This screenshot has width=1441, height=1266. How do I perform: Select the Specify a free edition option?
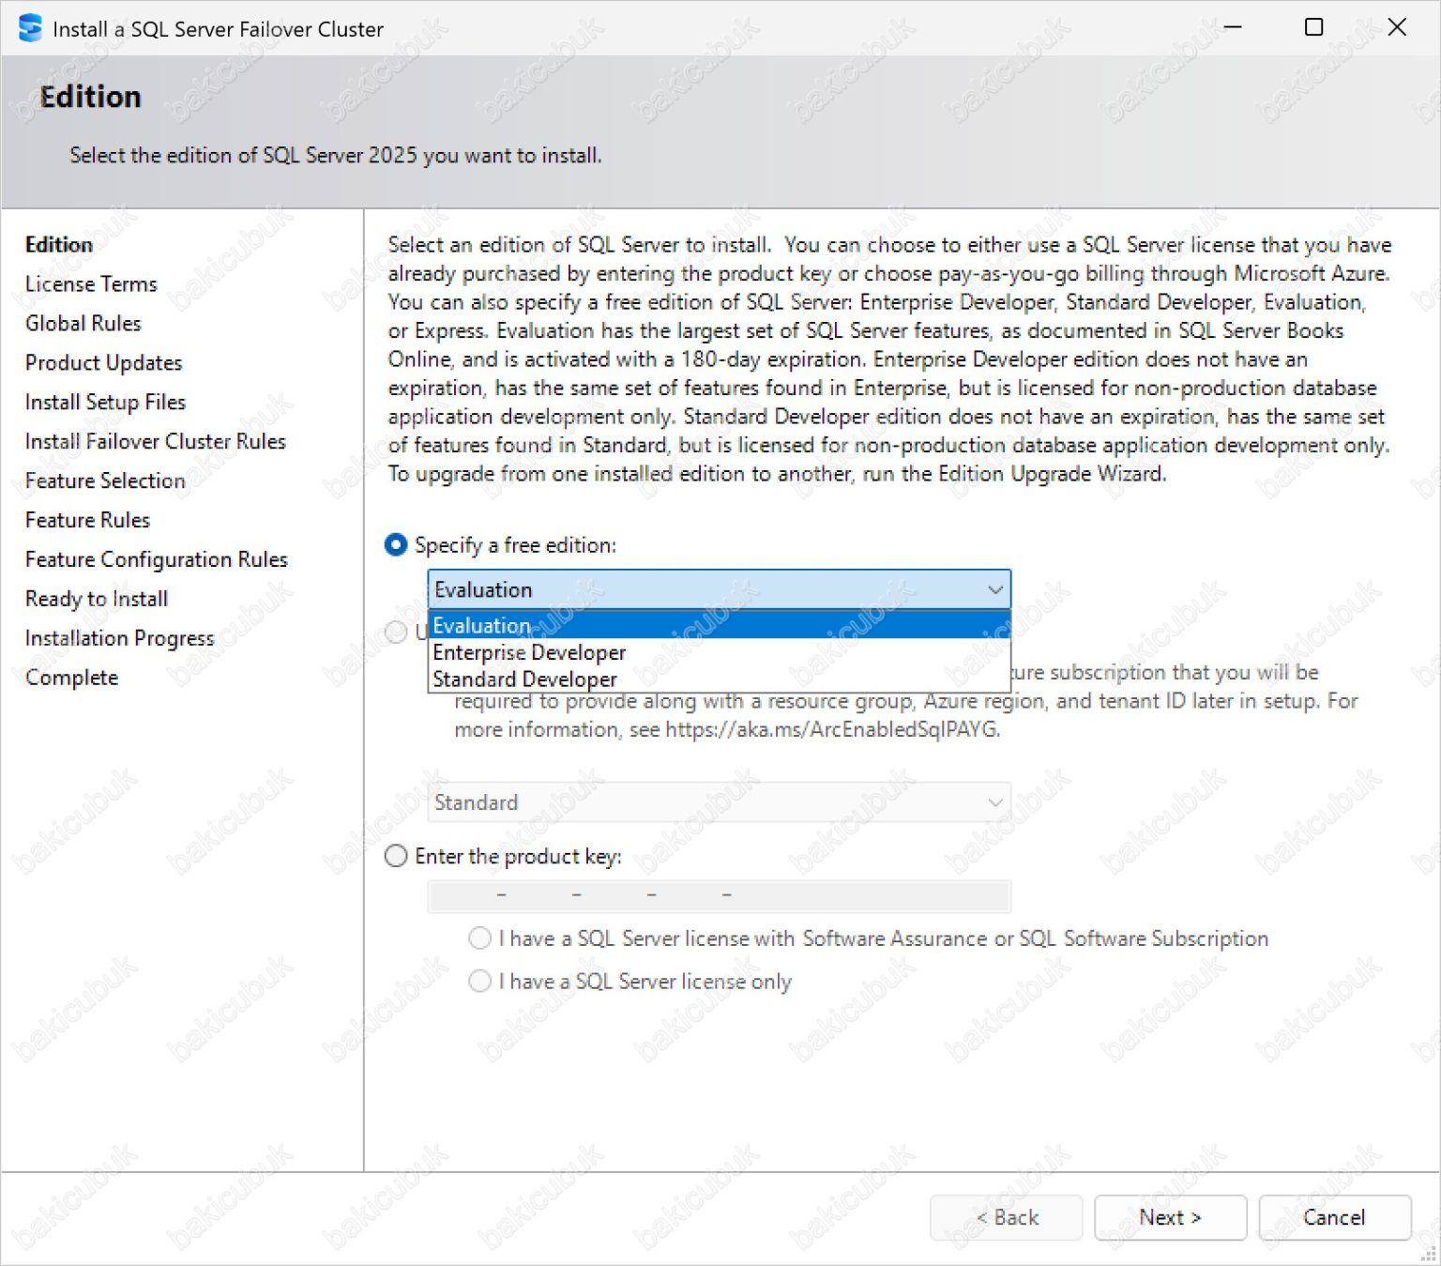pyautogui.click(x=396, y=544)
